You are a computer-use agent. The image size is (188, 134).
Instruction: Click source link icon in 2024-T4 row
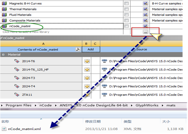pos(104,86)
